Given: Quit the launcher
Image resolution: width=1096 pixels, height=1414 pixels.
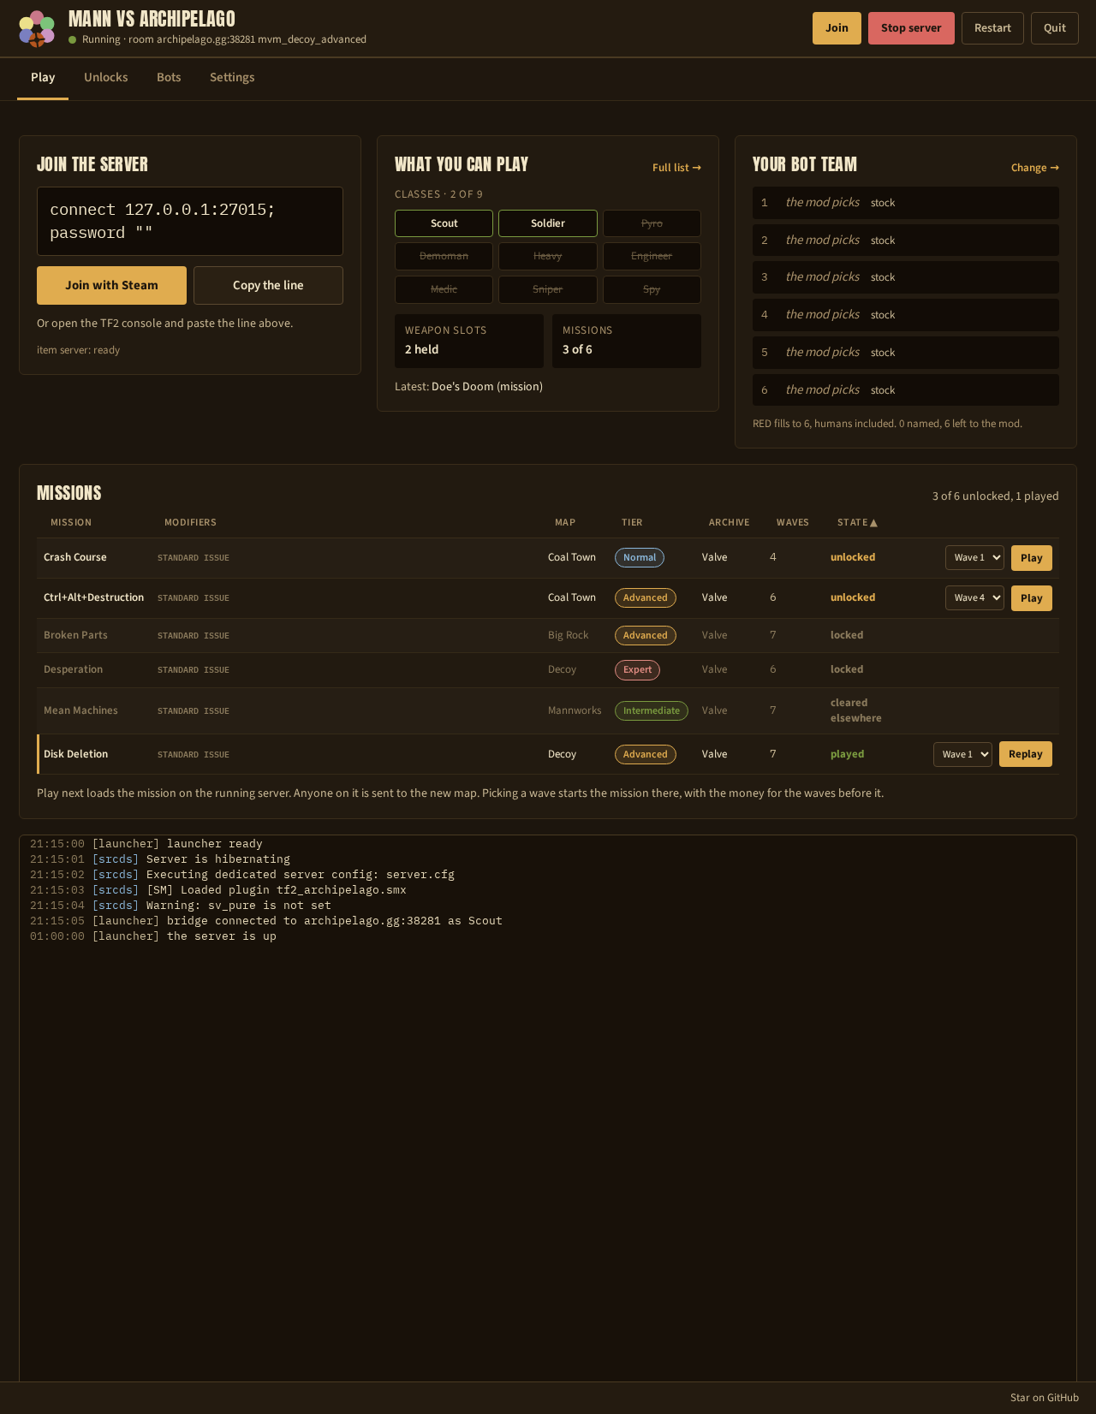Looking at the screenshot, I should 1055,28.
